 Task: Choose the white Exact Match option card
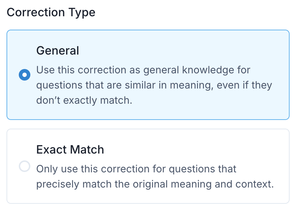(148, 166)
